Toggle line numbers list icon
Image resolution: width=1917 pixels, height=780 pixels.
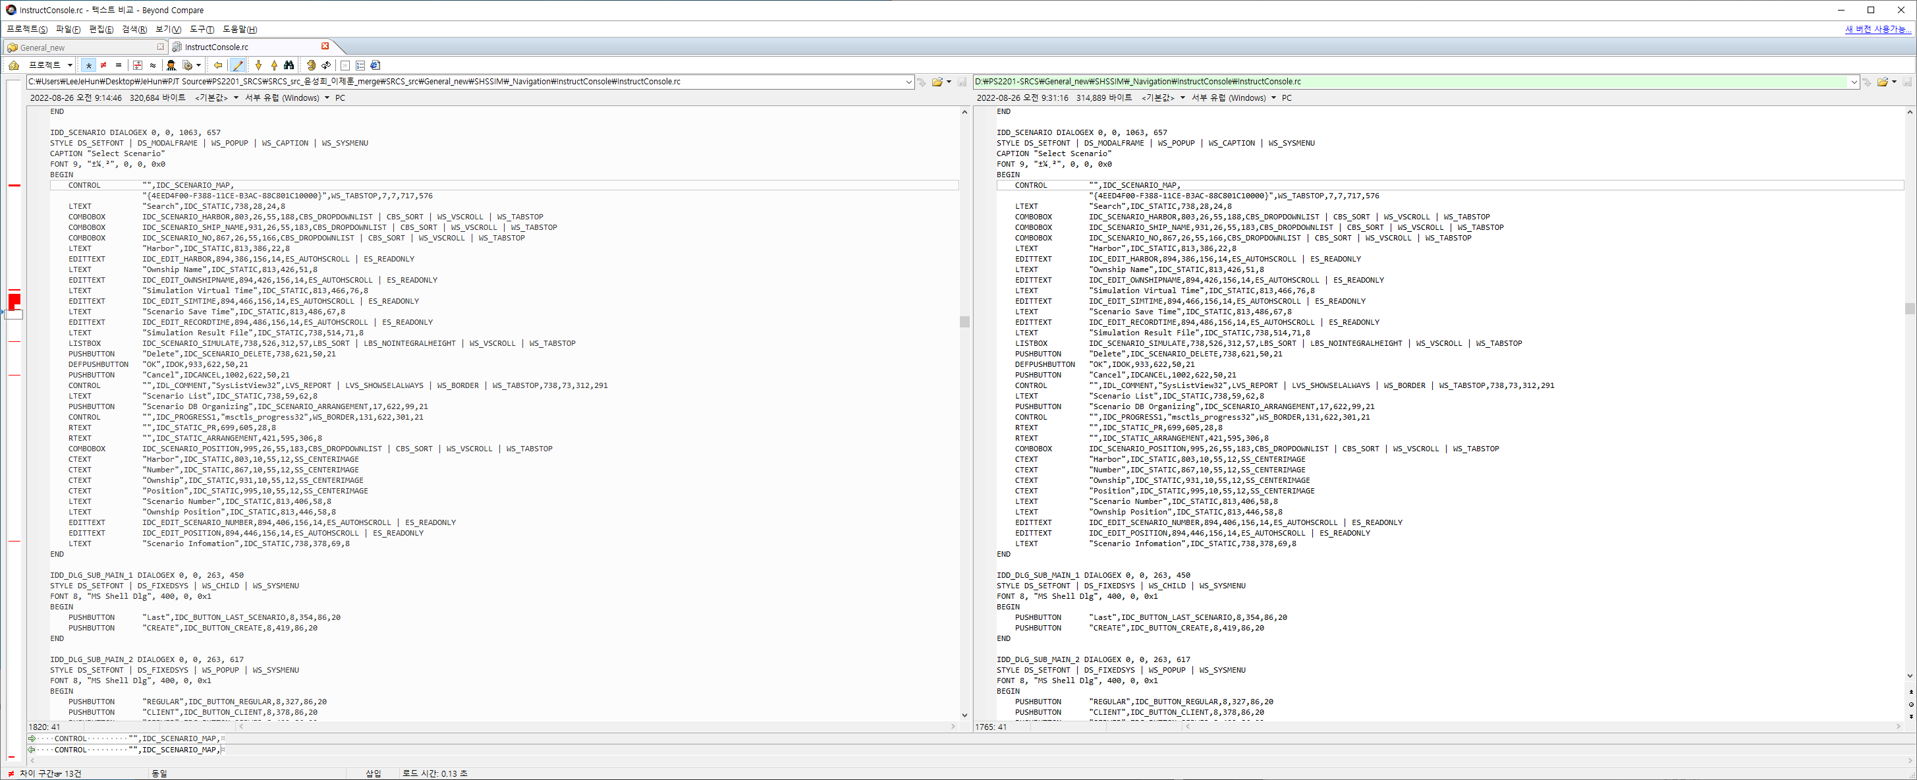tap(360, 65)
